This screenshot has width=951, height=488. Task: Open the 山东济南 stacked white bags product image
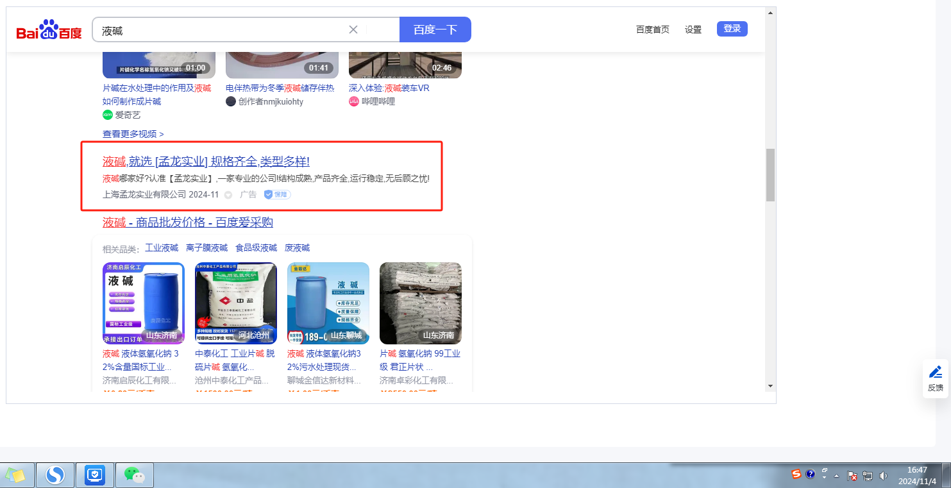coord(421,303)
